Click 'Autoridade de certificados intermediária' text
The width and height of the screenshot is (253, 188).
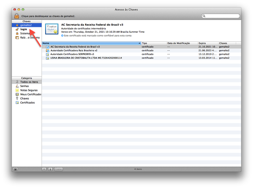pos(83,29)
